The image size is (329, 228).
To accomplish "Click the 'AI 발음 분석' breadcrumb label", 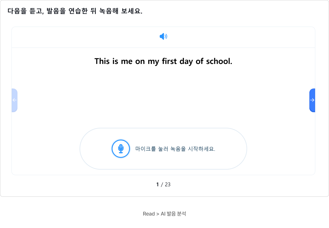I will tap(174, 214).
